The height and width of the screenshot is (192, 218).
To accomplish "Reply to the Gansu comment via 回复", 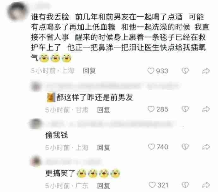I will pyautogui.click(x=104, y=110).
